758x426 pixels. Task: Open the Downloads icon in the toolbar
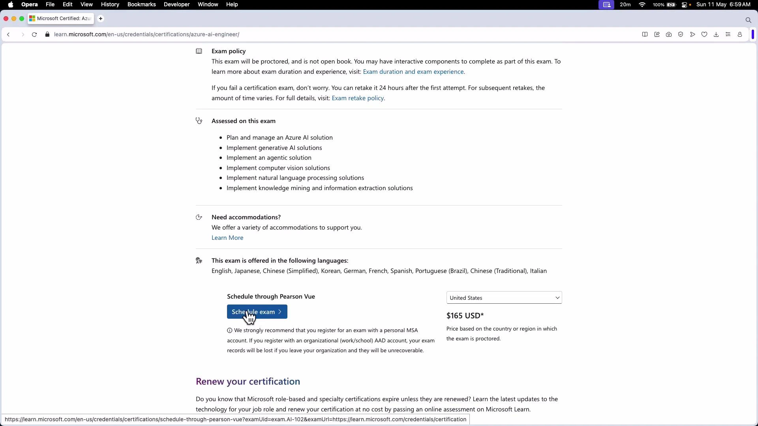pyautogui.click(x=716, y=34)
